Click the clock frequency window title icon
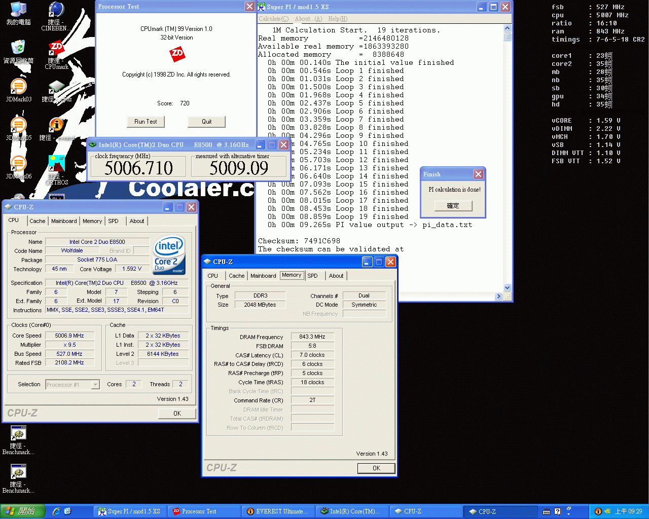Viewport: 649px width, 519px height. pyautogui.click(x=93, y=144)
